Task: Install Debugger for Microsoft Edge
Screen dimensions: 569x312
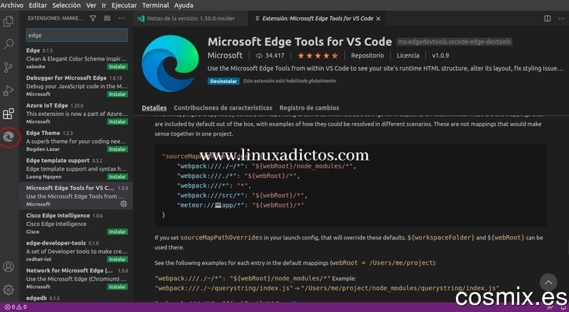Action: click(117, 95)
